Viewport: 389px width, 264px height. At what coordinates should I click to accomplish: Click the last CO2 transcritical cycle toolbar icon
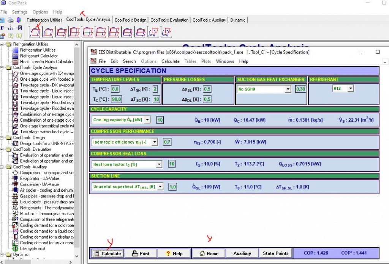[x=165, y=33]
